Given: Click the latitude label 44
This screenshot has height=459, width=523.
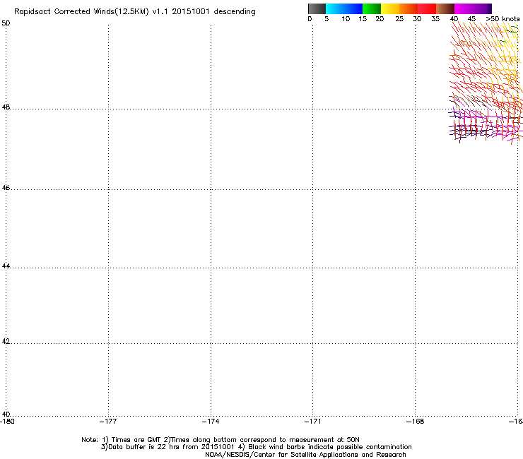Looking at the screenshot, I should 6,266.
